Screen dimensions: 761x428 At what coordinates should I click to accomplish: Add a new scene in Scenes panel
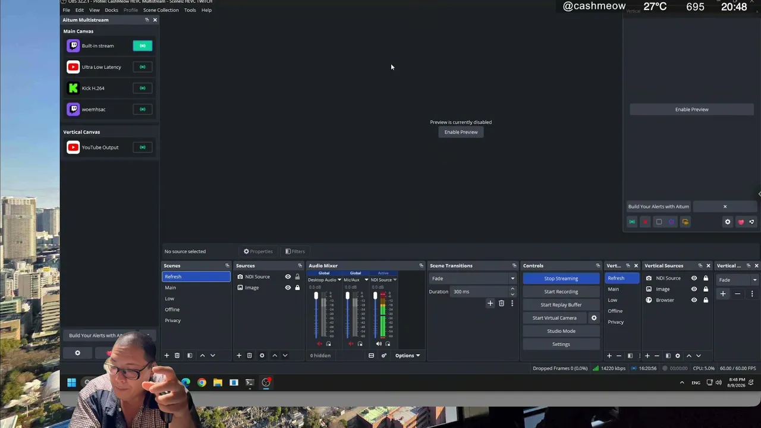coord(166,355)
